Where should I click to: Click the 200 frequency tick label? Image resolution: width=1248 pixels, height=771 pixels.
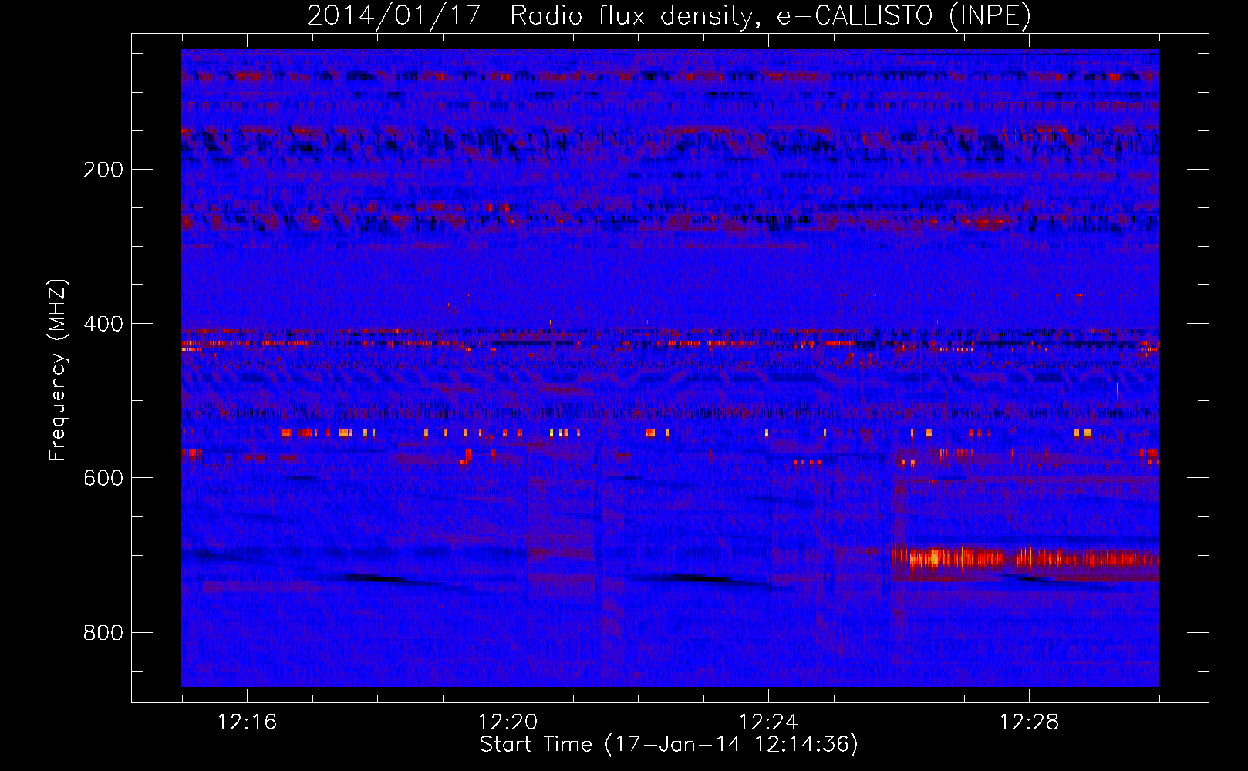103,170
